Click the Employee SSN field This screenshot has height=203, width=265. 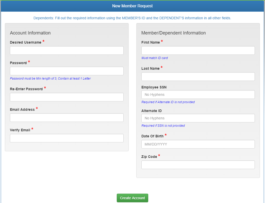pyautogui.click(x=198, y=95)
